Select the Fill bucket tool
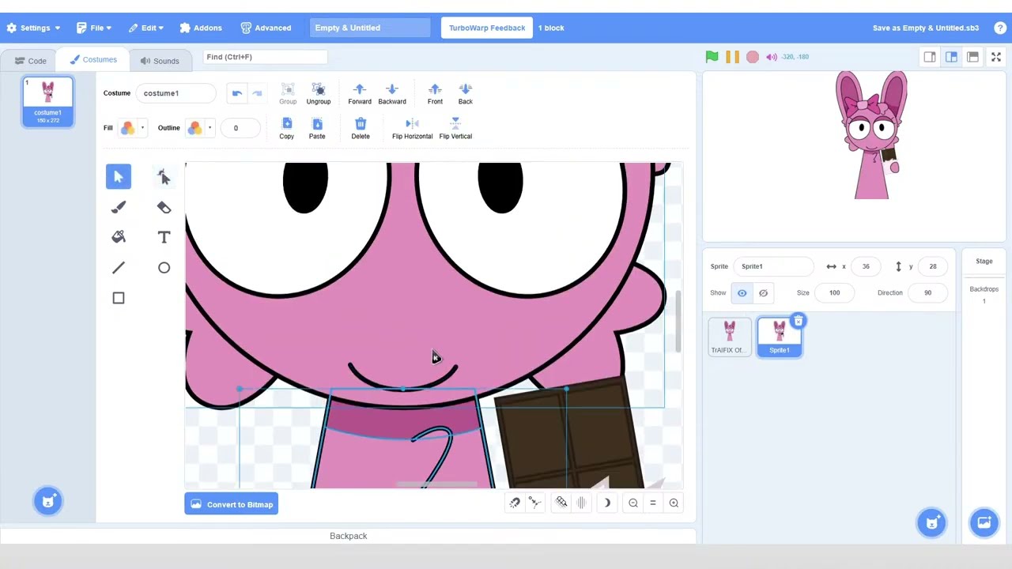Viewport: 1012px width, 569px height. (x=119, y=237)
